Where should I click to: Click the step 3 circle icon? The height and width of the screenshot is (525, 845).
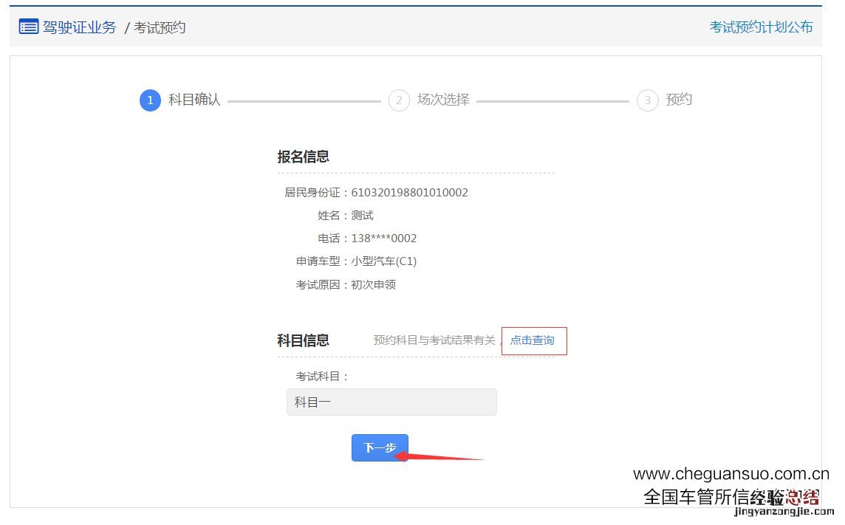[648, 100]
